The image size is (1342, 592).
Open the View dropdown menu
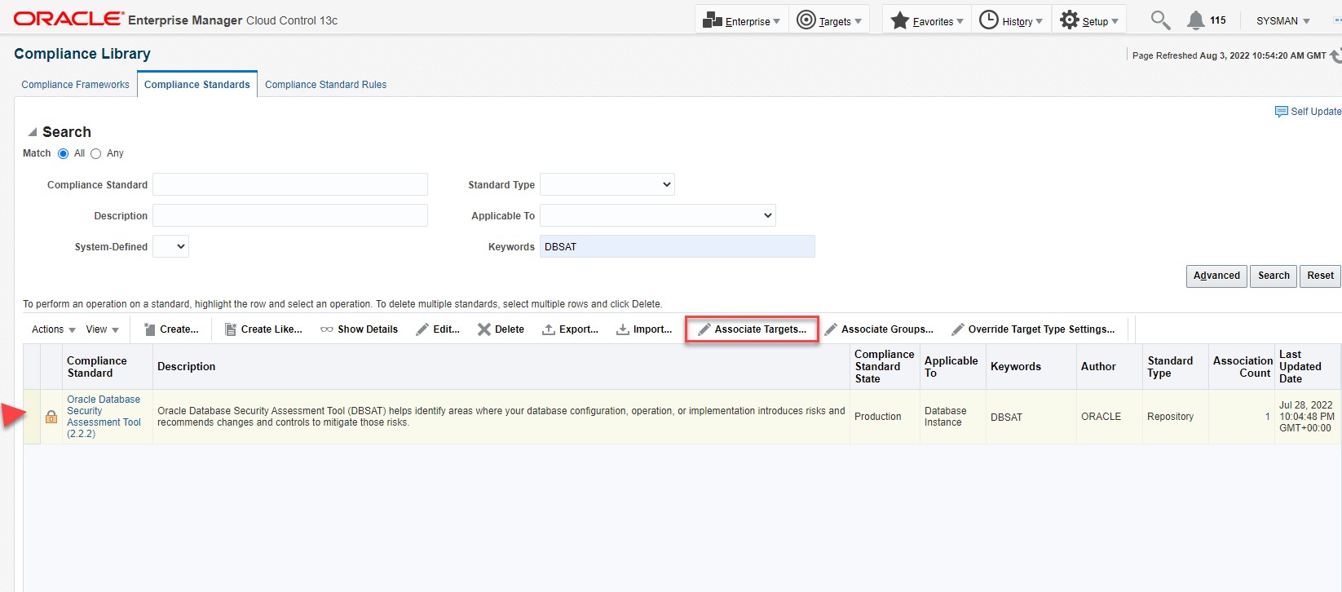coord(103,329)
